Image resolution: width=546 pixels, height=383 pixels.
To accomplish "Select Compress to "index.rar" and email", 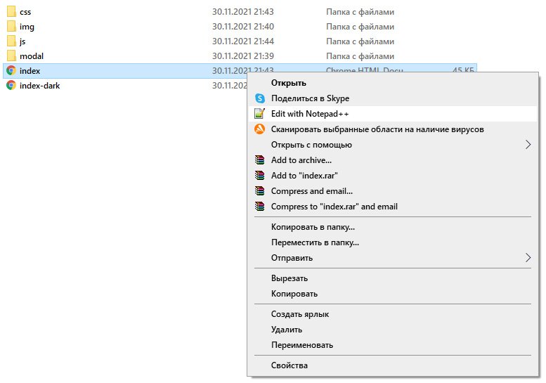I will 334,207.
